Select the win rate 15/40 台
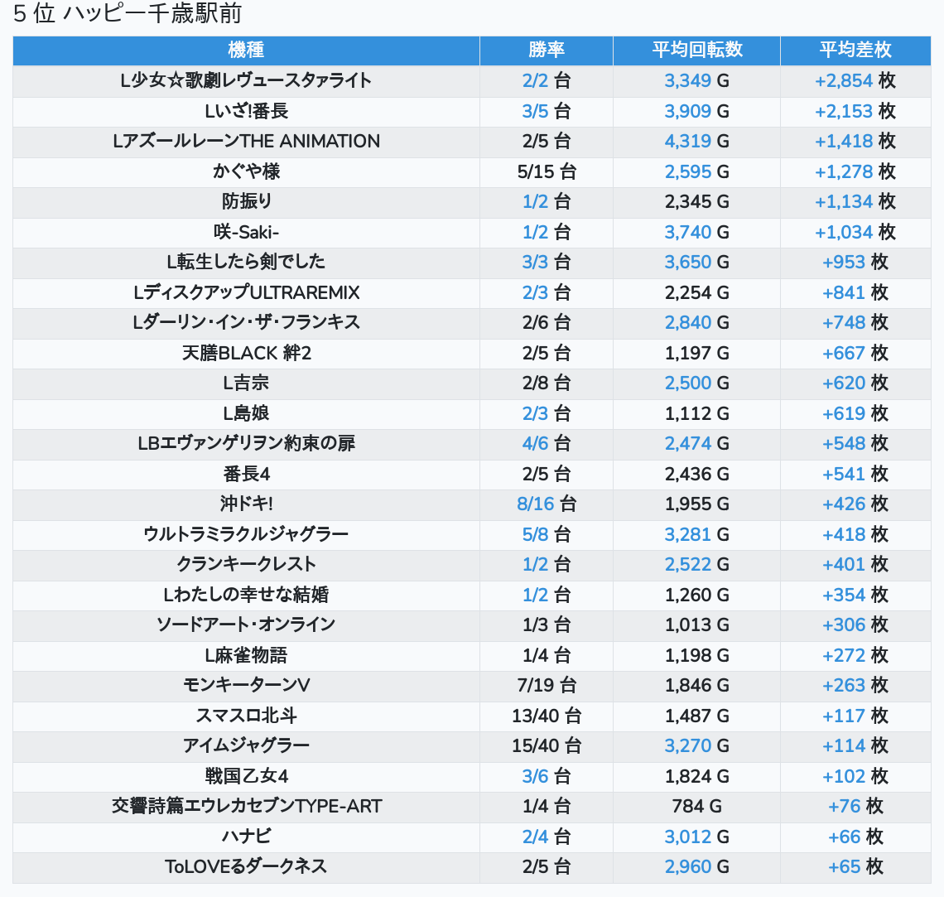The height and width of the screenshot is (897, 944). point(546,746)
